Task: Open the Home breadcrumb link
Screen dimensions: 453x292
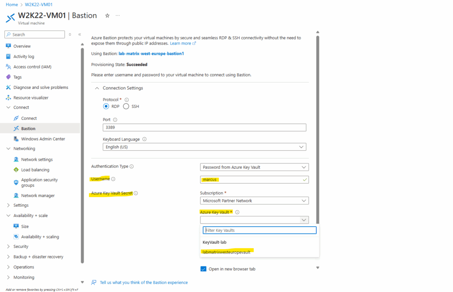Action: point(12,4)
